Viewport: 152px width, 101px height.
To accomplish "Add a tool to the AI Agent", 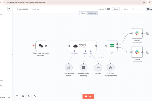I will pos(91,56).
